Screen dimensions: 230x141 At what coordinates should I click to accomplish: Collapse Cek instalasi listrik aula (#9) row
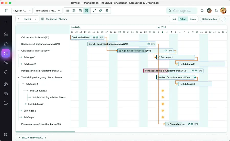point(19,51)
